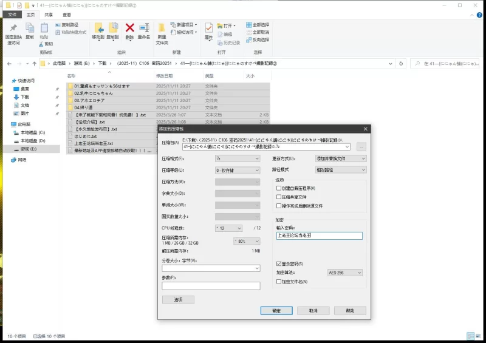Screen dimensions: 486x343
Task: Open Properties (属性) from the ribbon
Action: tap(208, 30)
